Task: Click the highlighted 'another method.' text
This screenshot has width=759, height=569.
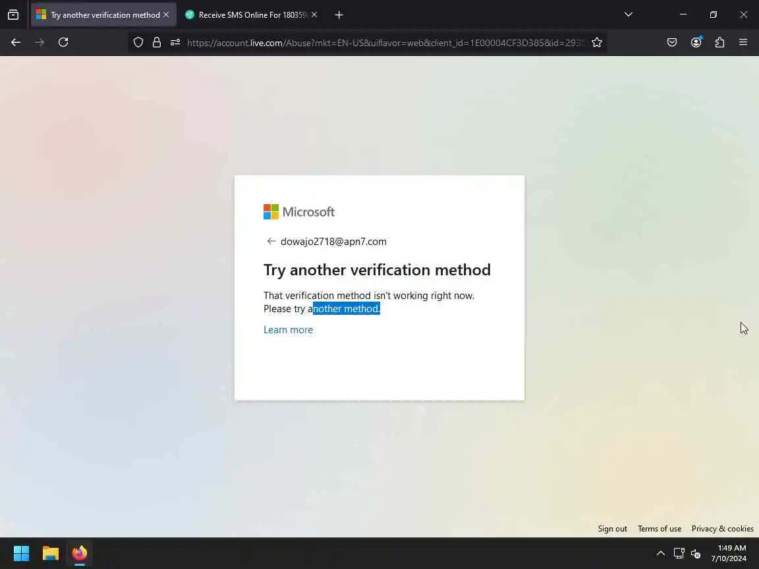Action: click(x=347, y=309)
